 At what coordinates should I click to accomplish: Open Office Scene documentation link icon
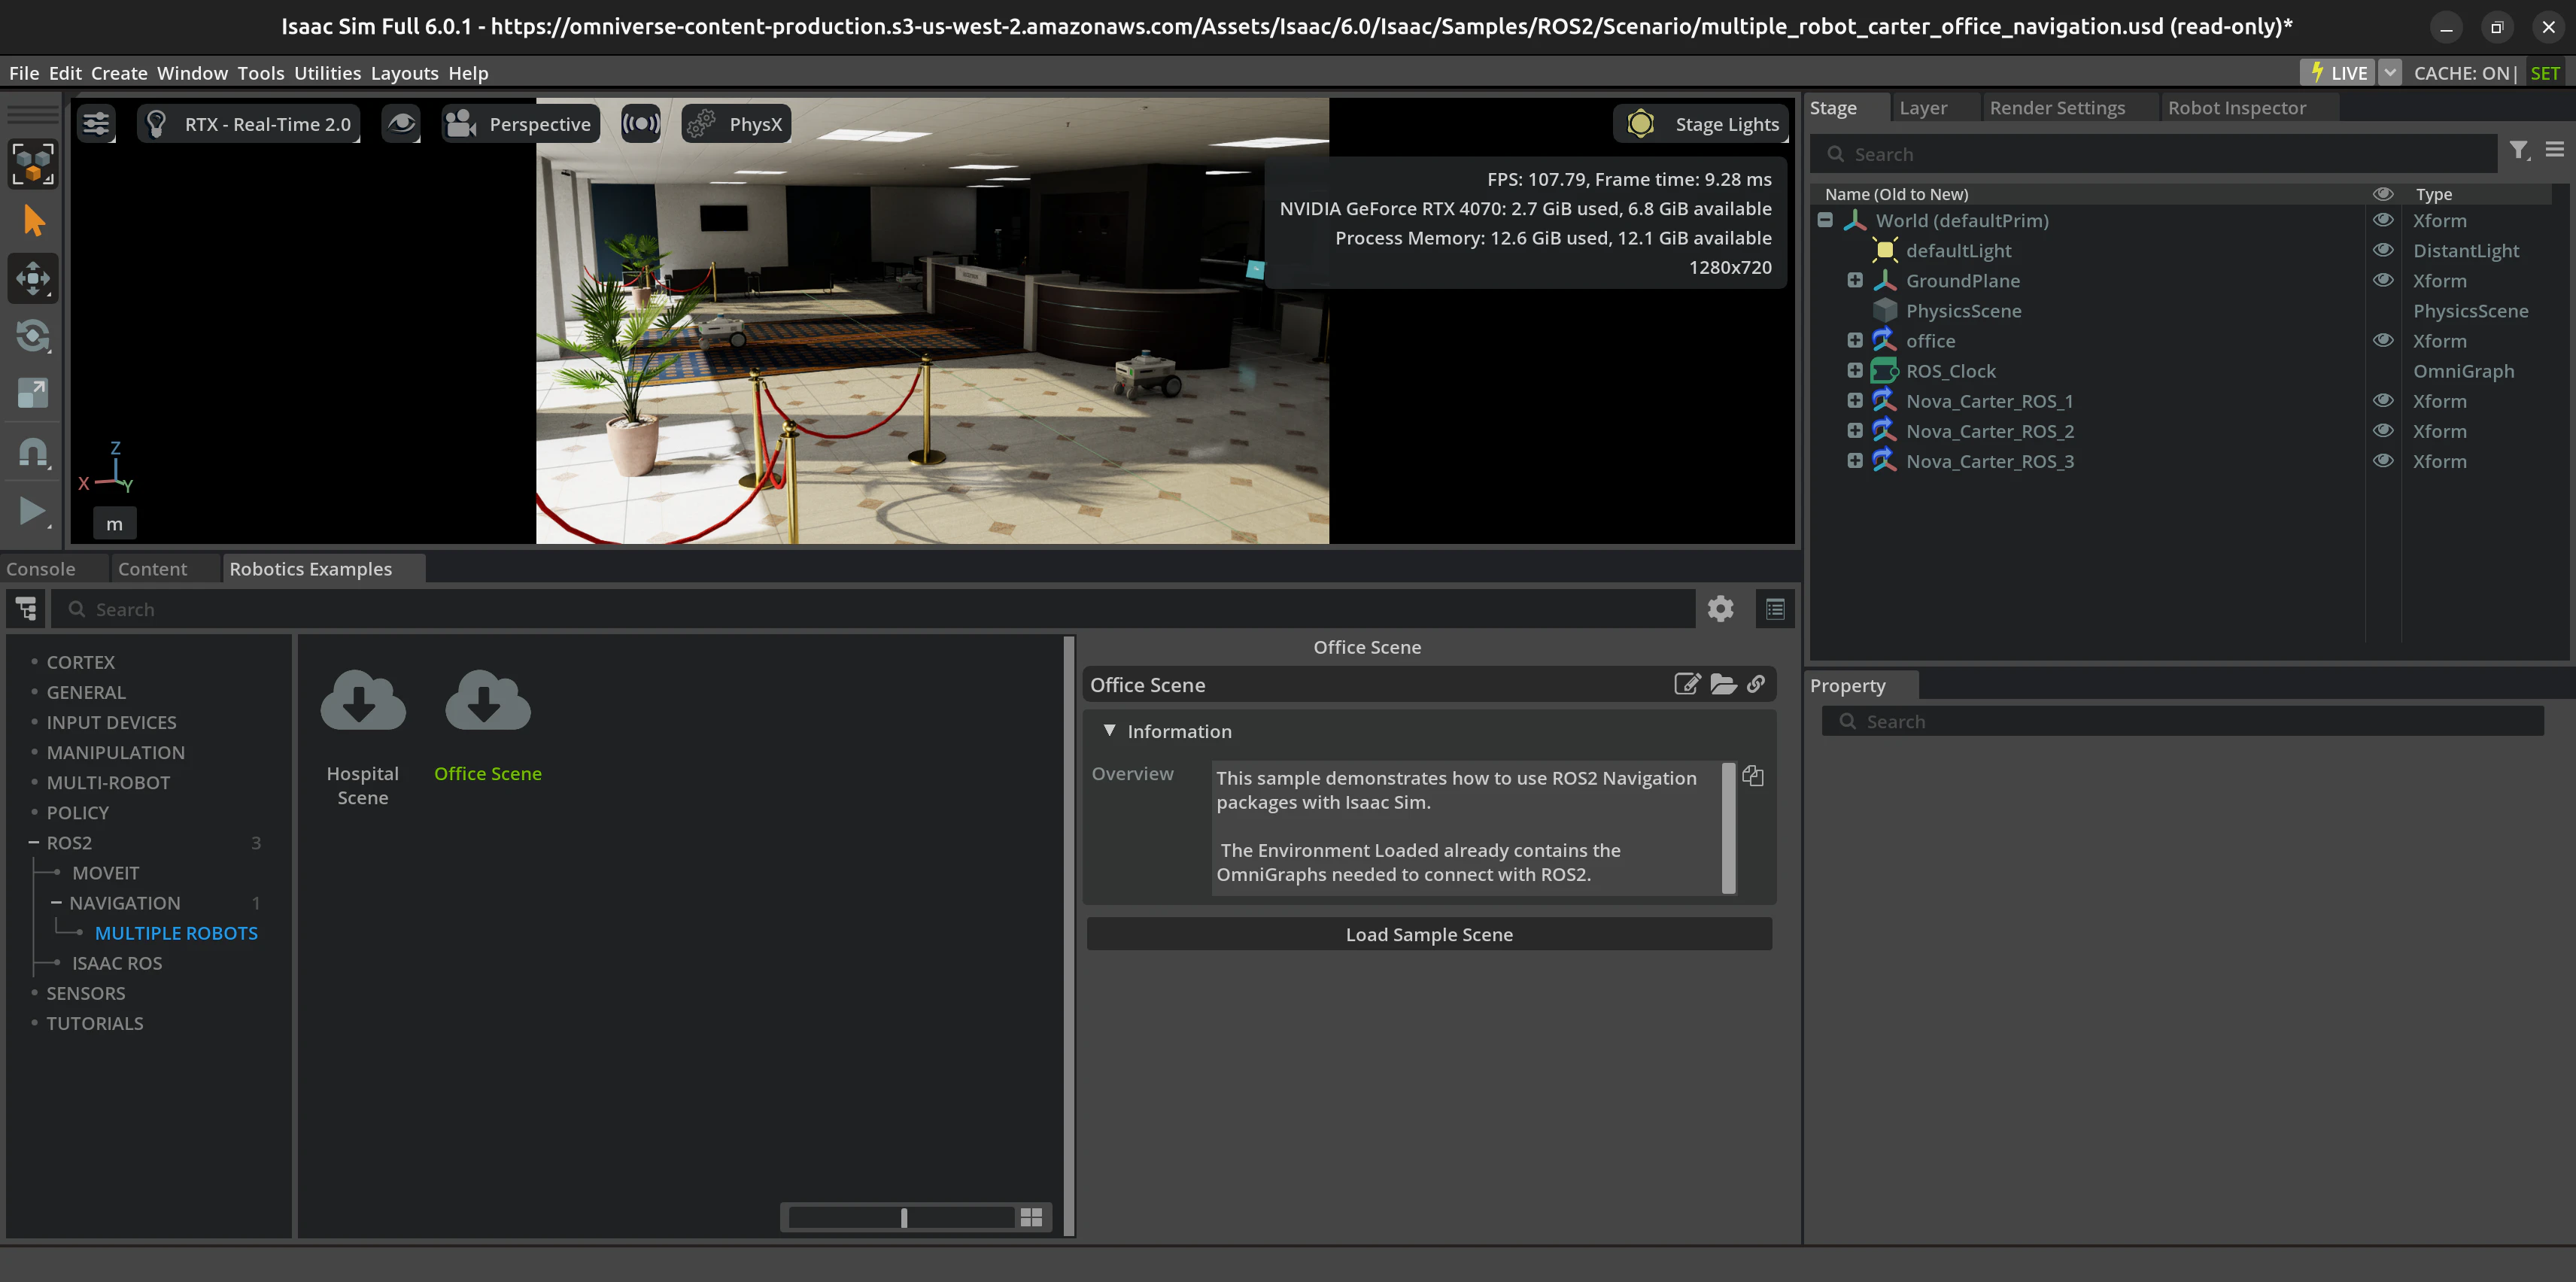(1756, 684)
